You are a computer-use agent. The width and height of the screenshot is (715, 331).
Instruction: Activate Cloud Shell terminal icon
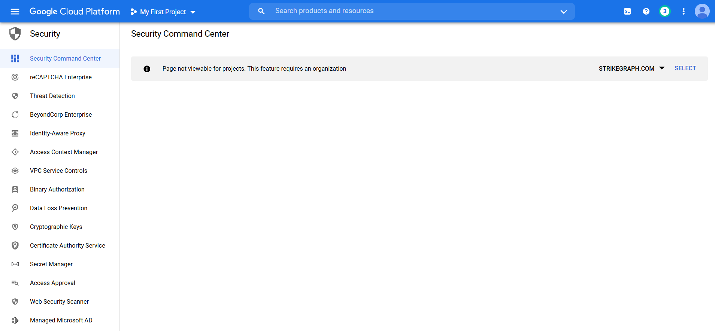click(x=627, y=12)
